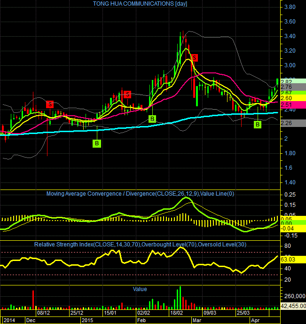
Task: Click the Dec month label
Action: tap(31, 321)
